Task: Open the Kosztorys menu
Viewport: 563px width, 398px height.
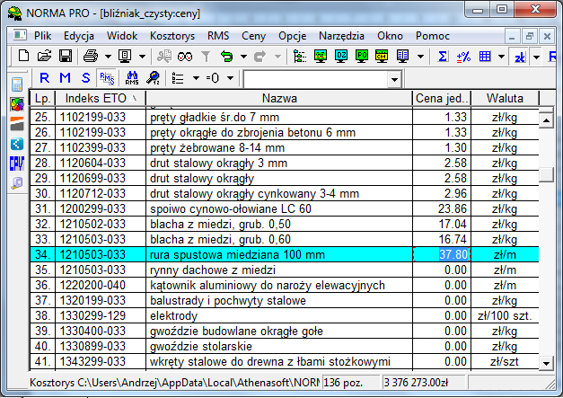Action: tap(173, 35)
